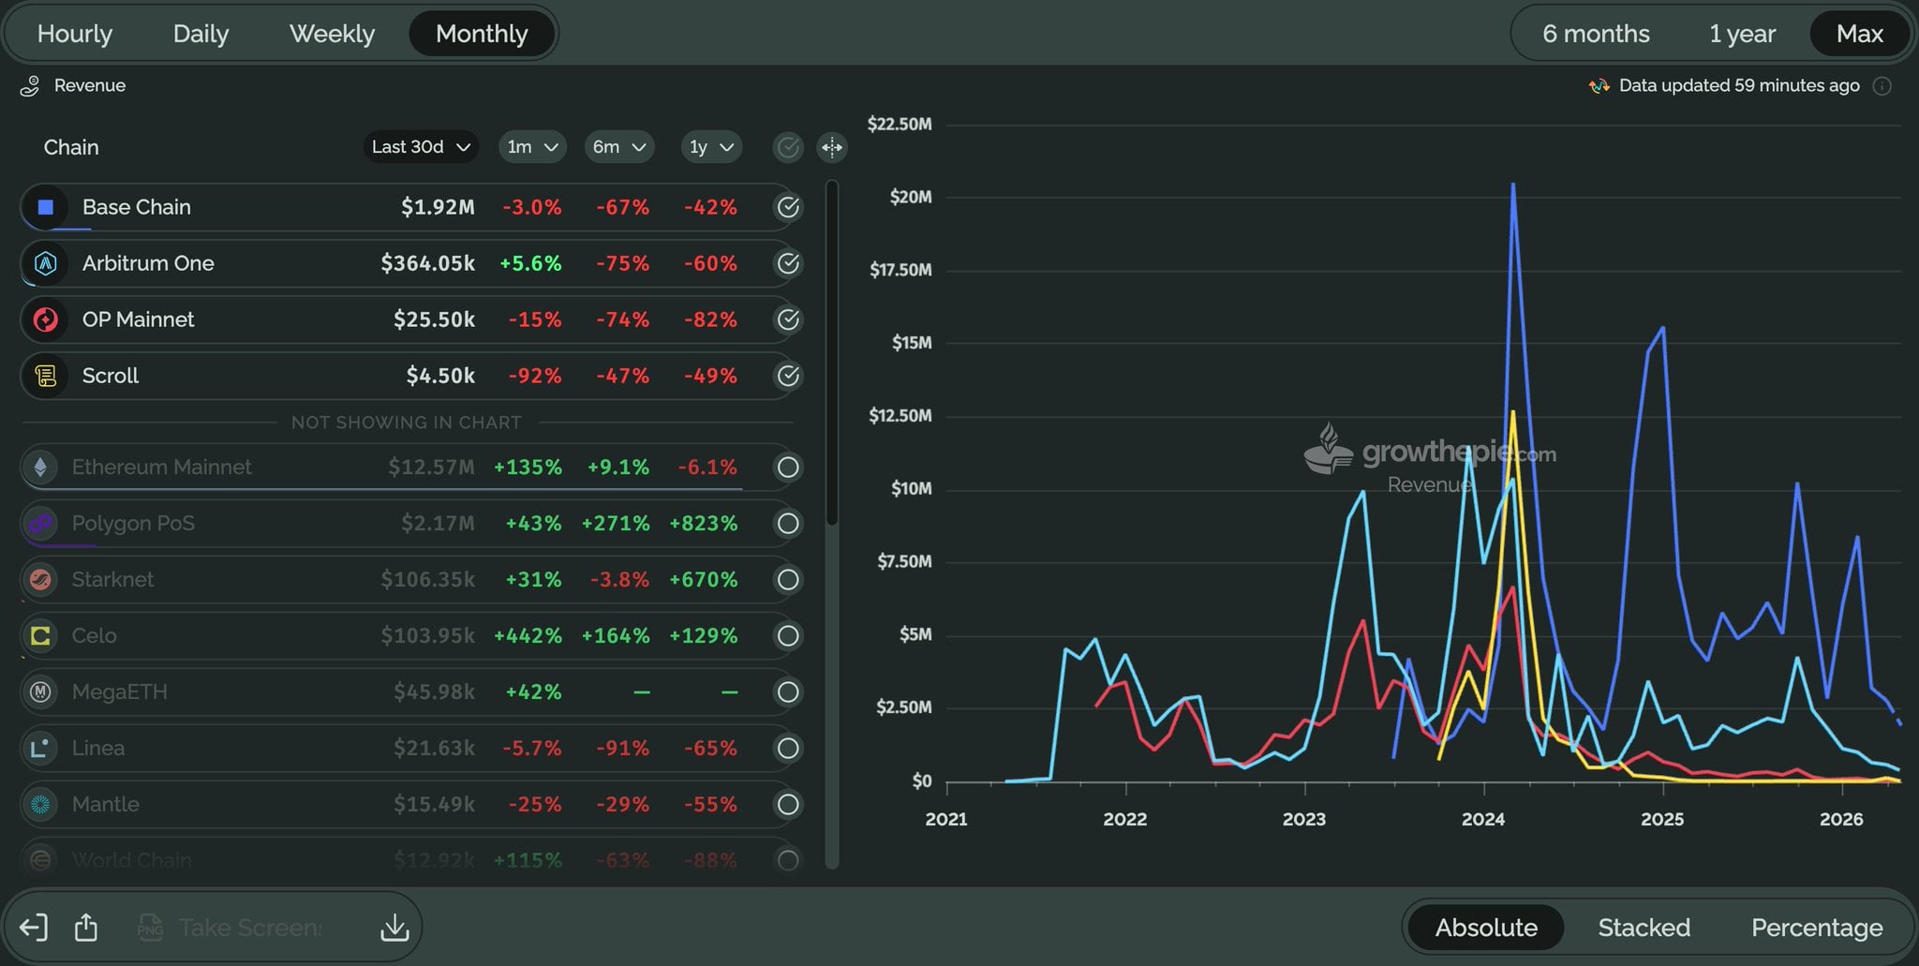Click the PNG screenshot file icon
This screenshot has height=966, width=1919.
point(150,928)
